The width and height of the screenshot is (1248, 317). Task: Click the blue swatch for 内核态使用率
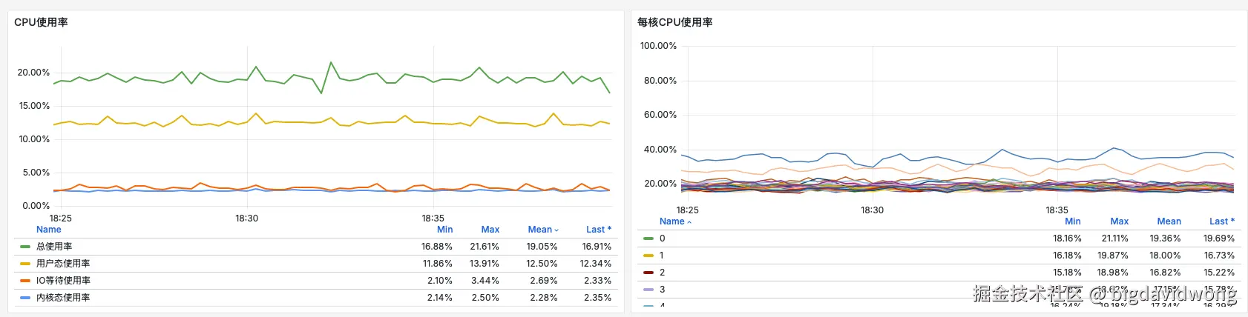click(x=25, y=298)
